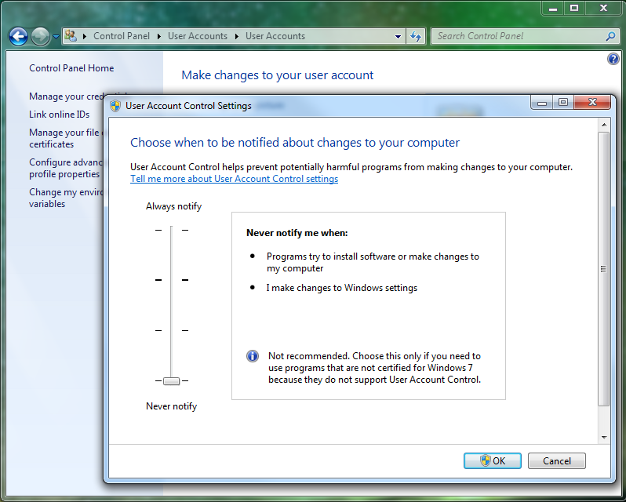The image size is (626, 502).
Task: Select the first User Accounts breadcrumb
Action: coord(197,36)
